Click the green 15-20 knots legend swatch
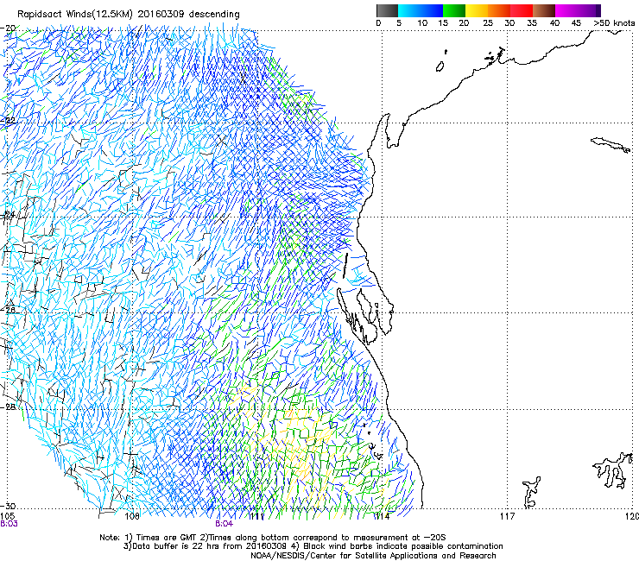 (x=454, y=10)
